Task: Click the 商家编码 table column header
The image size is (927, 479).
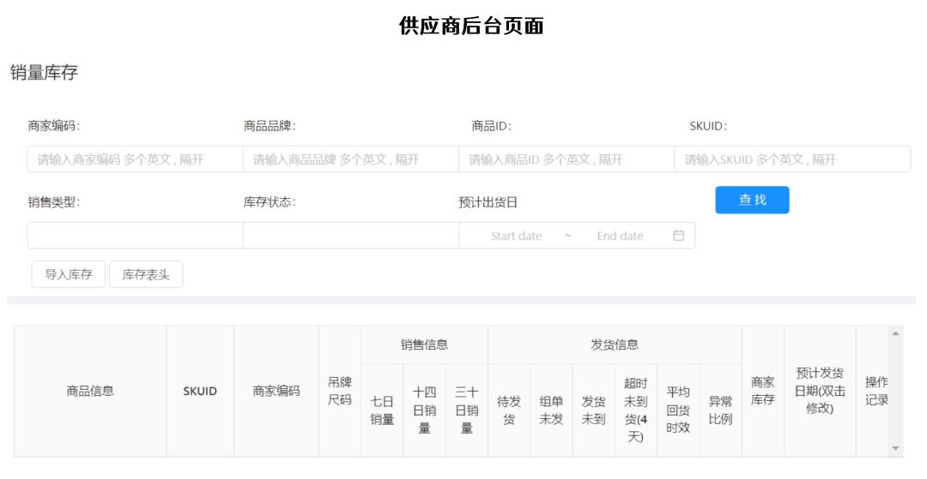Action: pos(276,391)
